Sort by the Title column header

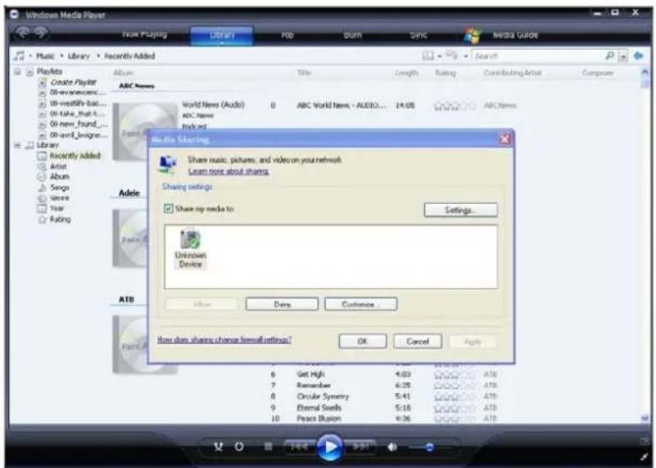[304, 73]
